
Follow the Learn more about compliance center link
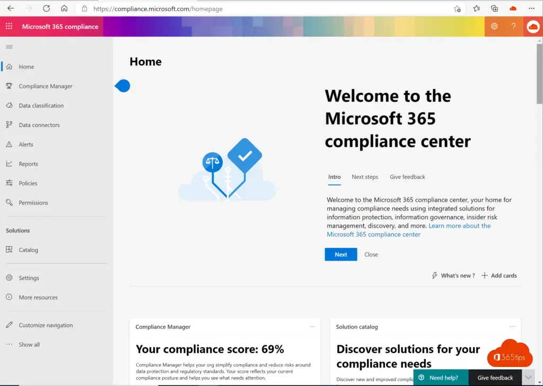pyautogui.click(x=409, y=230)
